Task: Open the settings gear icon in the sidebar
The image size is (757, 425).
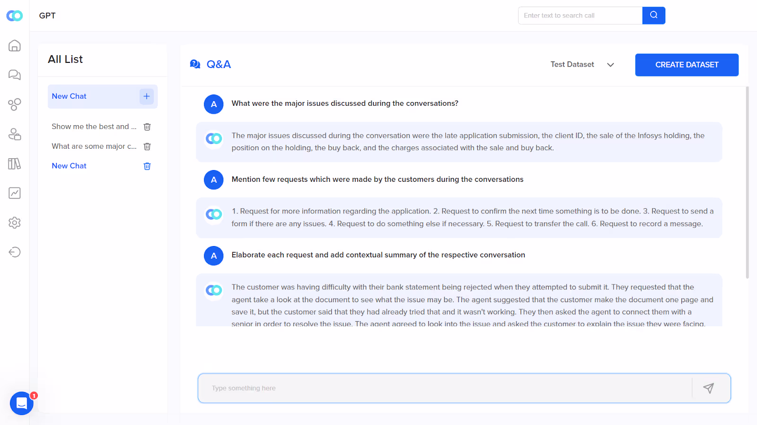Action: click(x=15, y=222)
